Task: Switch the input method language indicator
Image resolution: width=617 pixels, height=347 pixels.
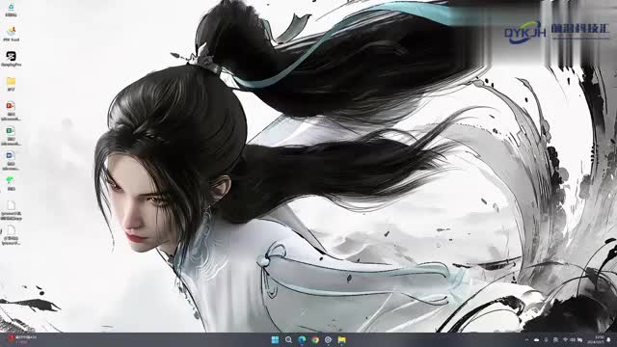Action: (555, 339)
